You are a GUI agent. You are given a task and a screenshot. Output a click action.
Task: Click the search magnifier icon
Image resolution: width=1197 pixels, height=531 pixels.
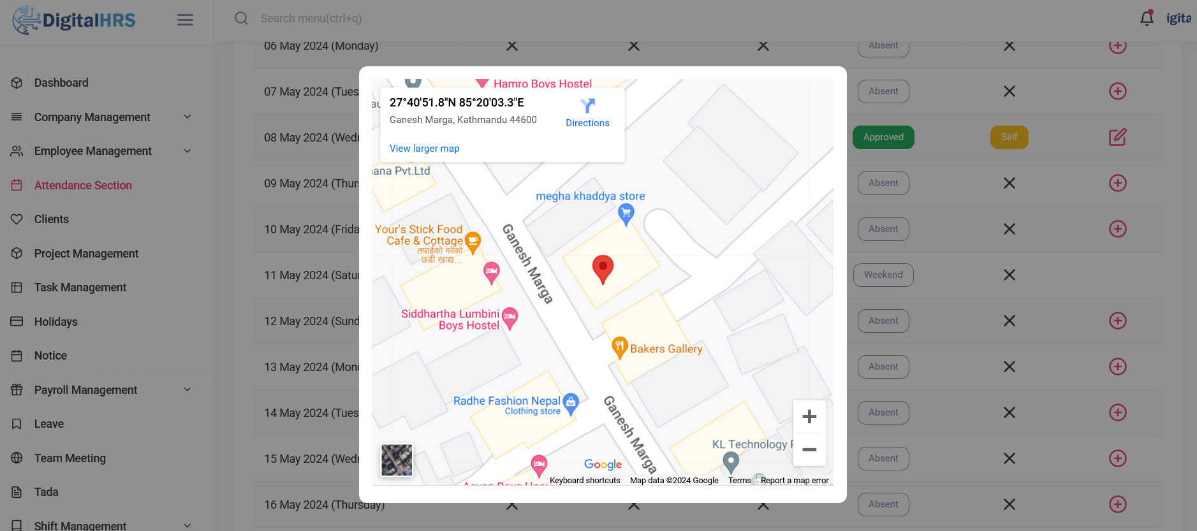[x=241, y=18]
